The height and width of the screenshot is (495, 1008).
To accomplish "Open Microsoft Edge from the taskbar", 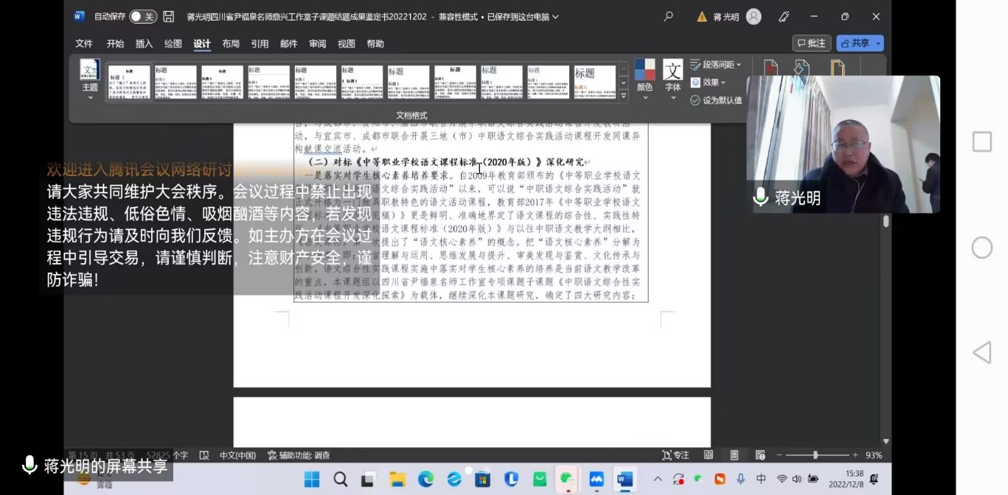I will (426, 480).
